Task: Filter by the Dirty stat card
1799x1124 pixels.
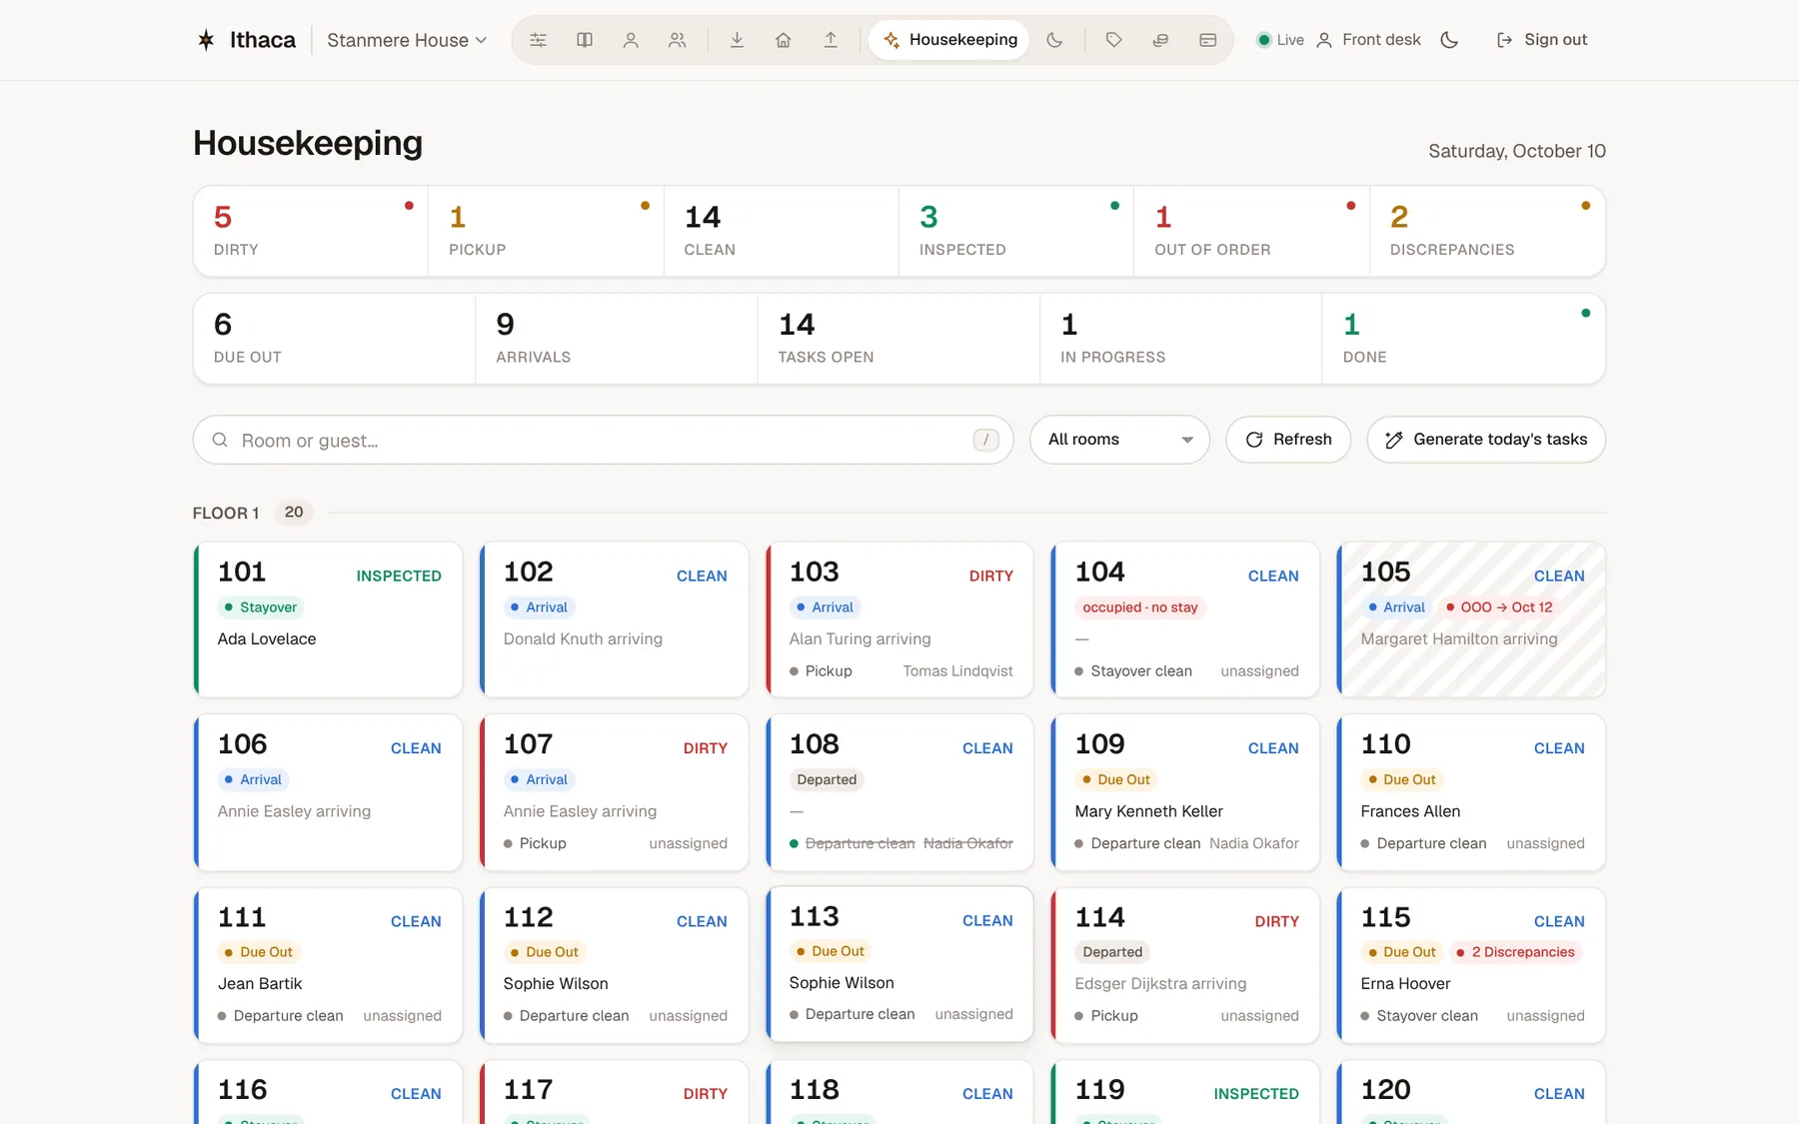Action: tap(311, 231)
